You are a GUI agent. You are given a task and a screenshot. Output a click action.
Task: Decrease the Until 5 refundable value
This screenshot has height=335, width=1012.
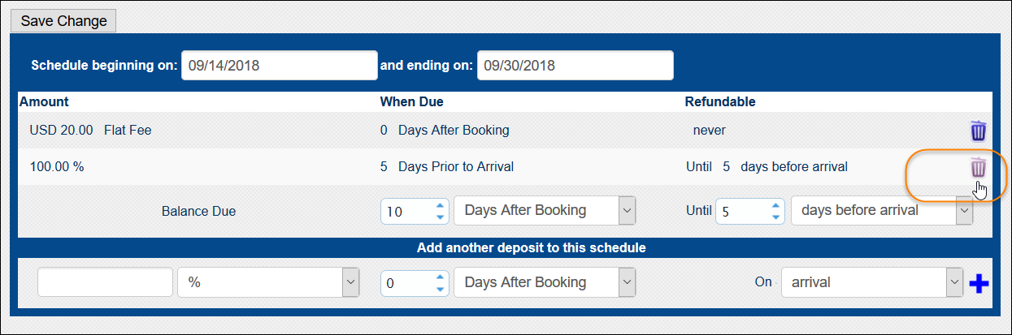pyautogui.click(x=775, y=217)
